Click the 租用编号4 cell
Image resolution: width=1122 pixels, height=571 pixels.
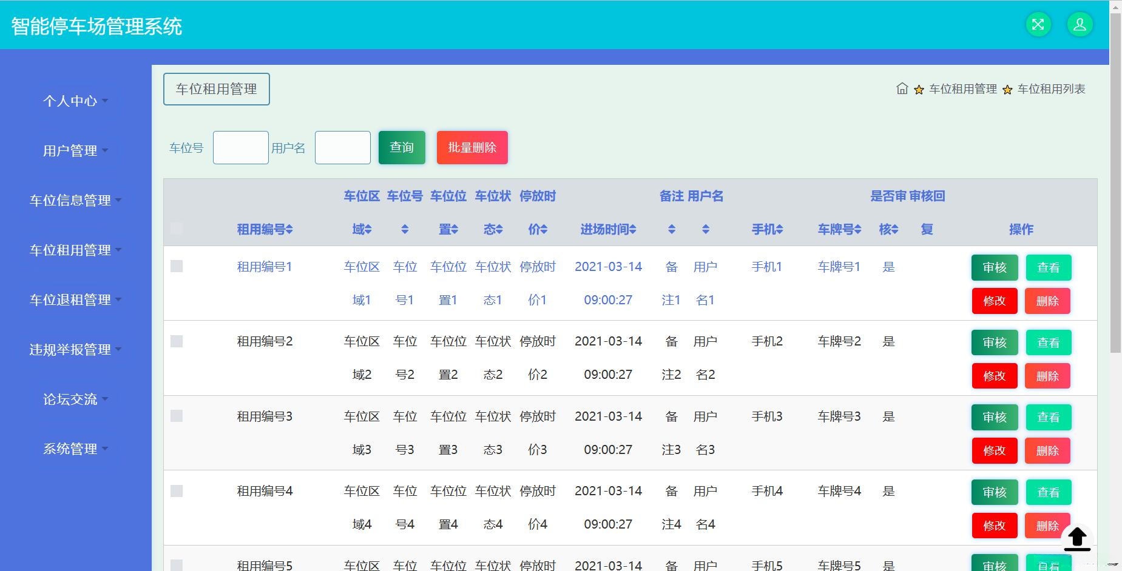pos(265,491)
